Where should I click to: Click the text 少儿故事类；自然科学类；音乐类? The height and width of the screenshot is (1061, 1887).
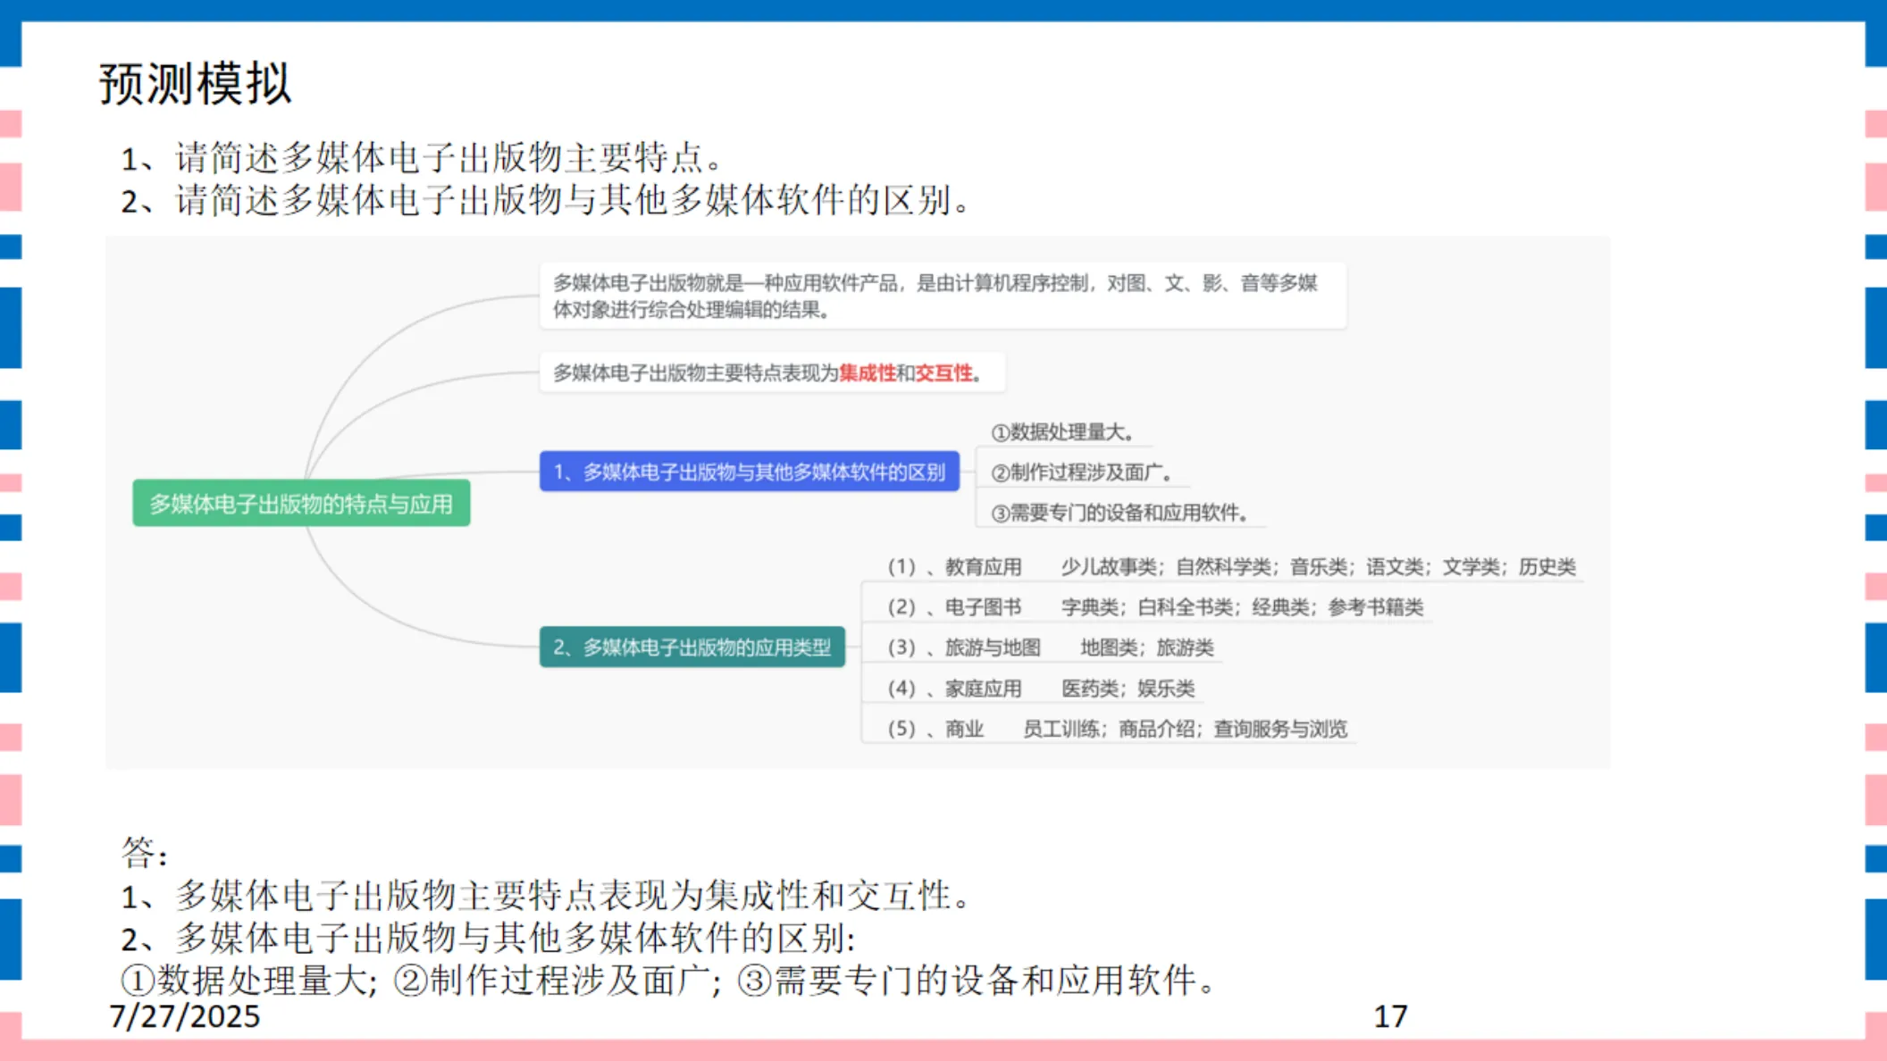coord(1204,566)
